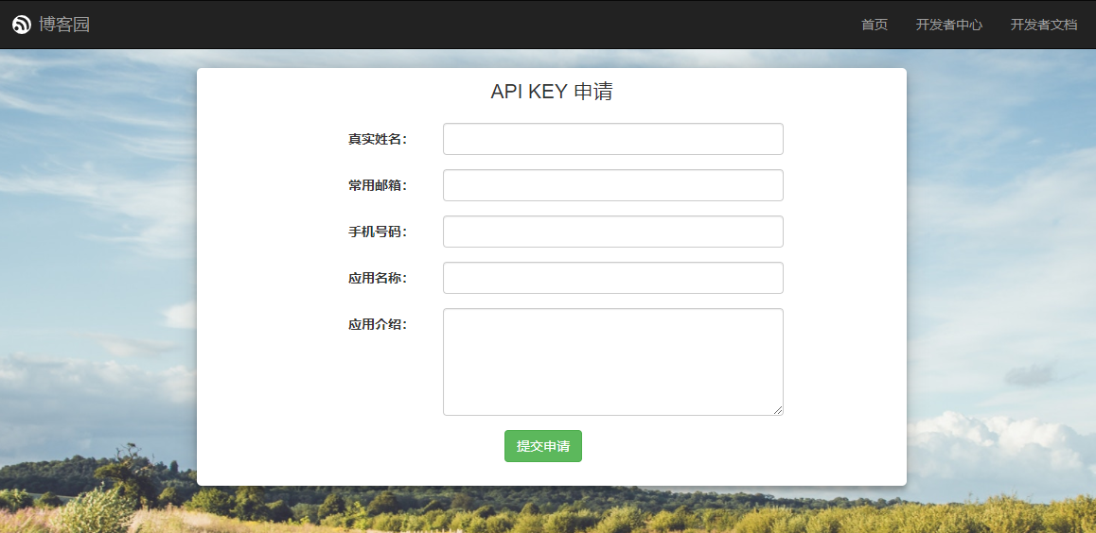Click the 应用介绍： label
The image size is (1096, 533).
pyautogui.click(x=378, y=324)
